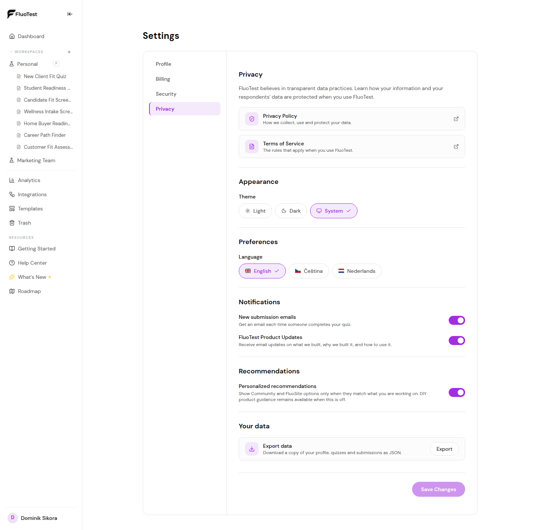Choose Čeština language
This screenshot has height=530, width=538.
[309, 271]
